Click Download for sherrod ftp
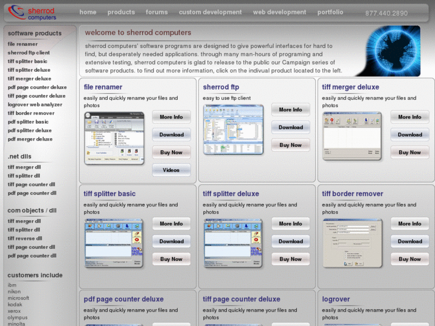The image size is (435, 326). click(290, 127)
